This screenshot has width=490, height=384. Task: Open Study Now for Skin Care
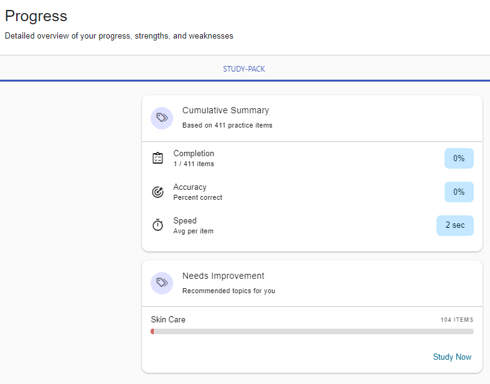[452, 357]
